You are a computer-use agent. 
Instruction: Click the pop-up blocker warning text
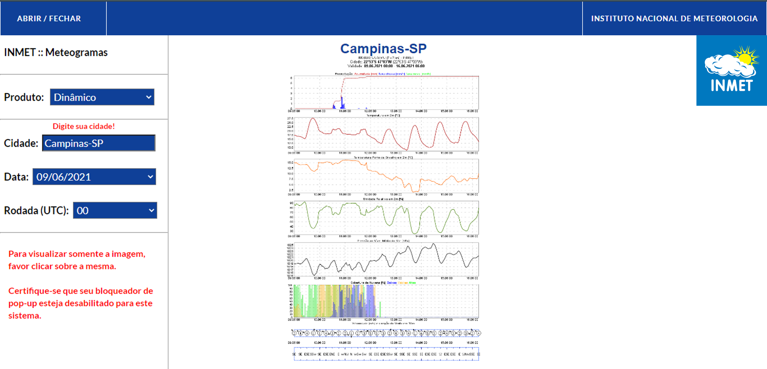(x=81, y=303)
